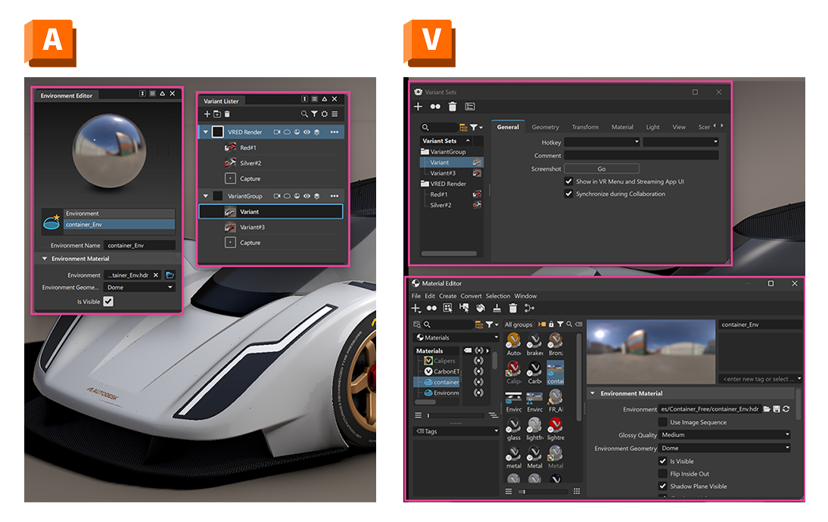The image size is (828, 522).
Task: Click the list view icon in Variant Sets toolbar
Action: pyautogui.click(x=470, y=107)
